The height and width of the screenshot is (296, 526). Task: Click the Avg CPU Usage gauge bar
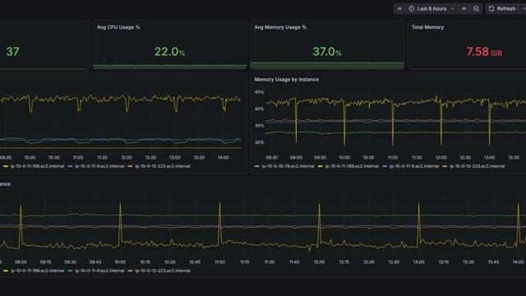coord(170,67)
